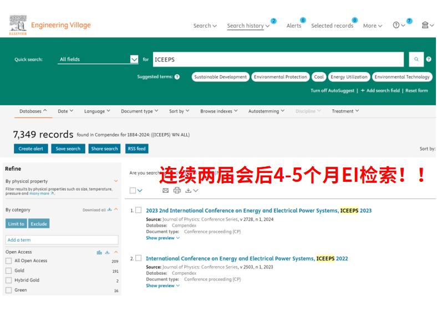The image size is (437, 312).
Task: Click the Elsevier tree logo
Action: tap(18, 25)
